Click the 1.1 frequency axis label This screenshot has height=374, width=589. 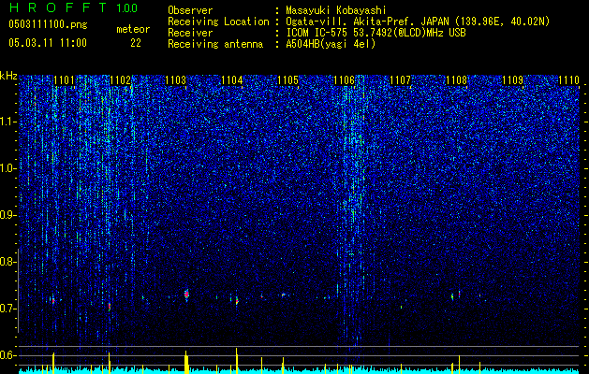click(x=7, y=122)
